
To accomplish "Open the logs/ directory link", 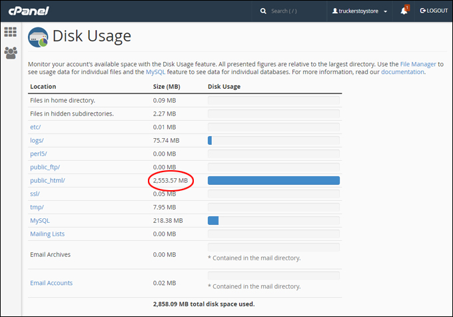I will pos(37,141).
